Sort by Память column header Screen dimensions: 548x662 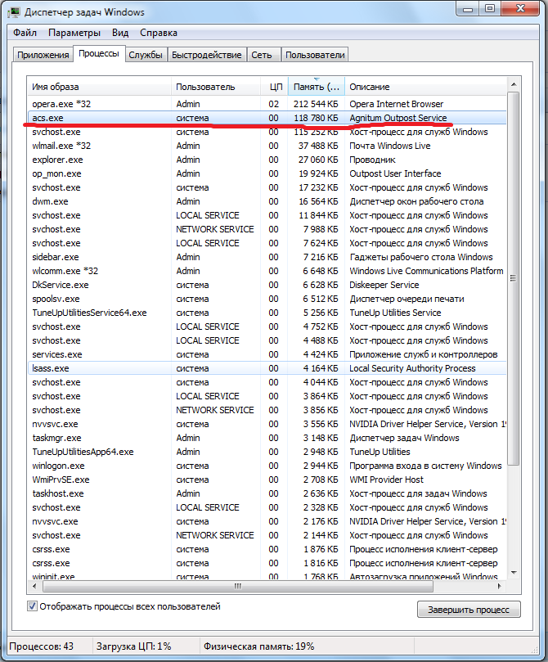(x=317, y=87)
